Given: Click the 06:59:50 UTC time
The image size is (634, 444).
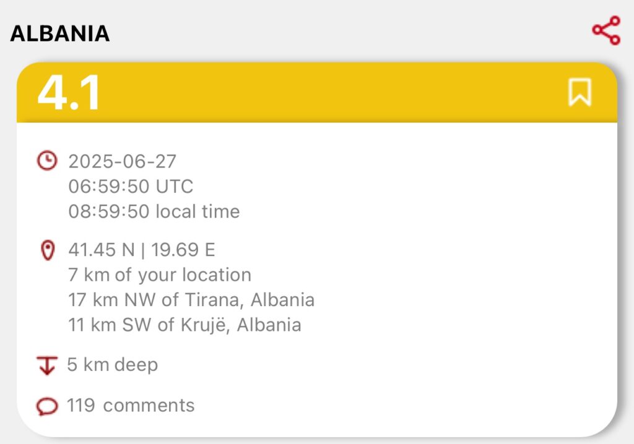Looking at the screenshot, I should pyautogui.click(x=131, y=187).
